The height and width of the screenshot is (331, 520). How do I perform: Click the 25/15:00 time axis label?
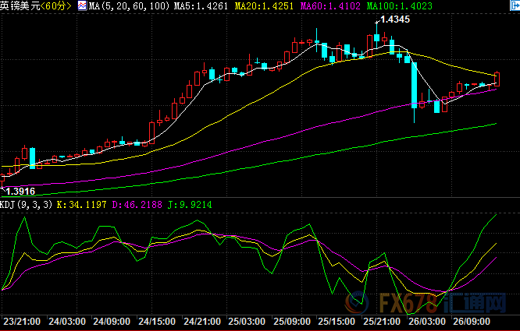[x=337, y=322]
